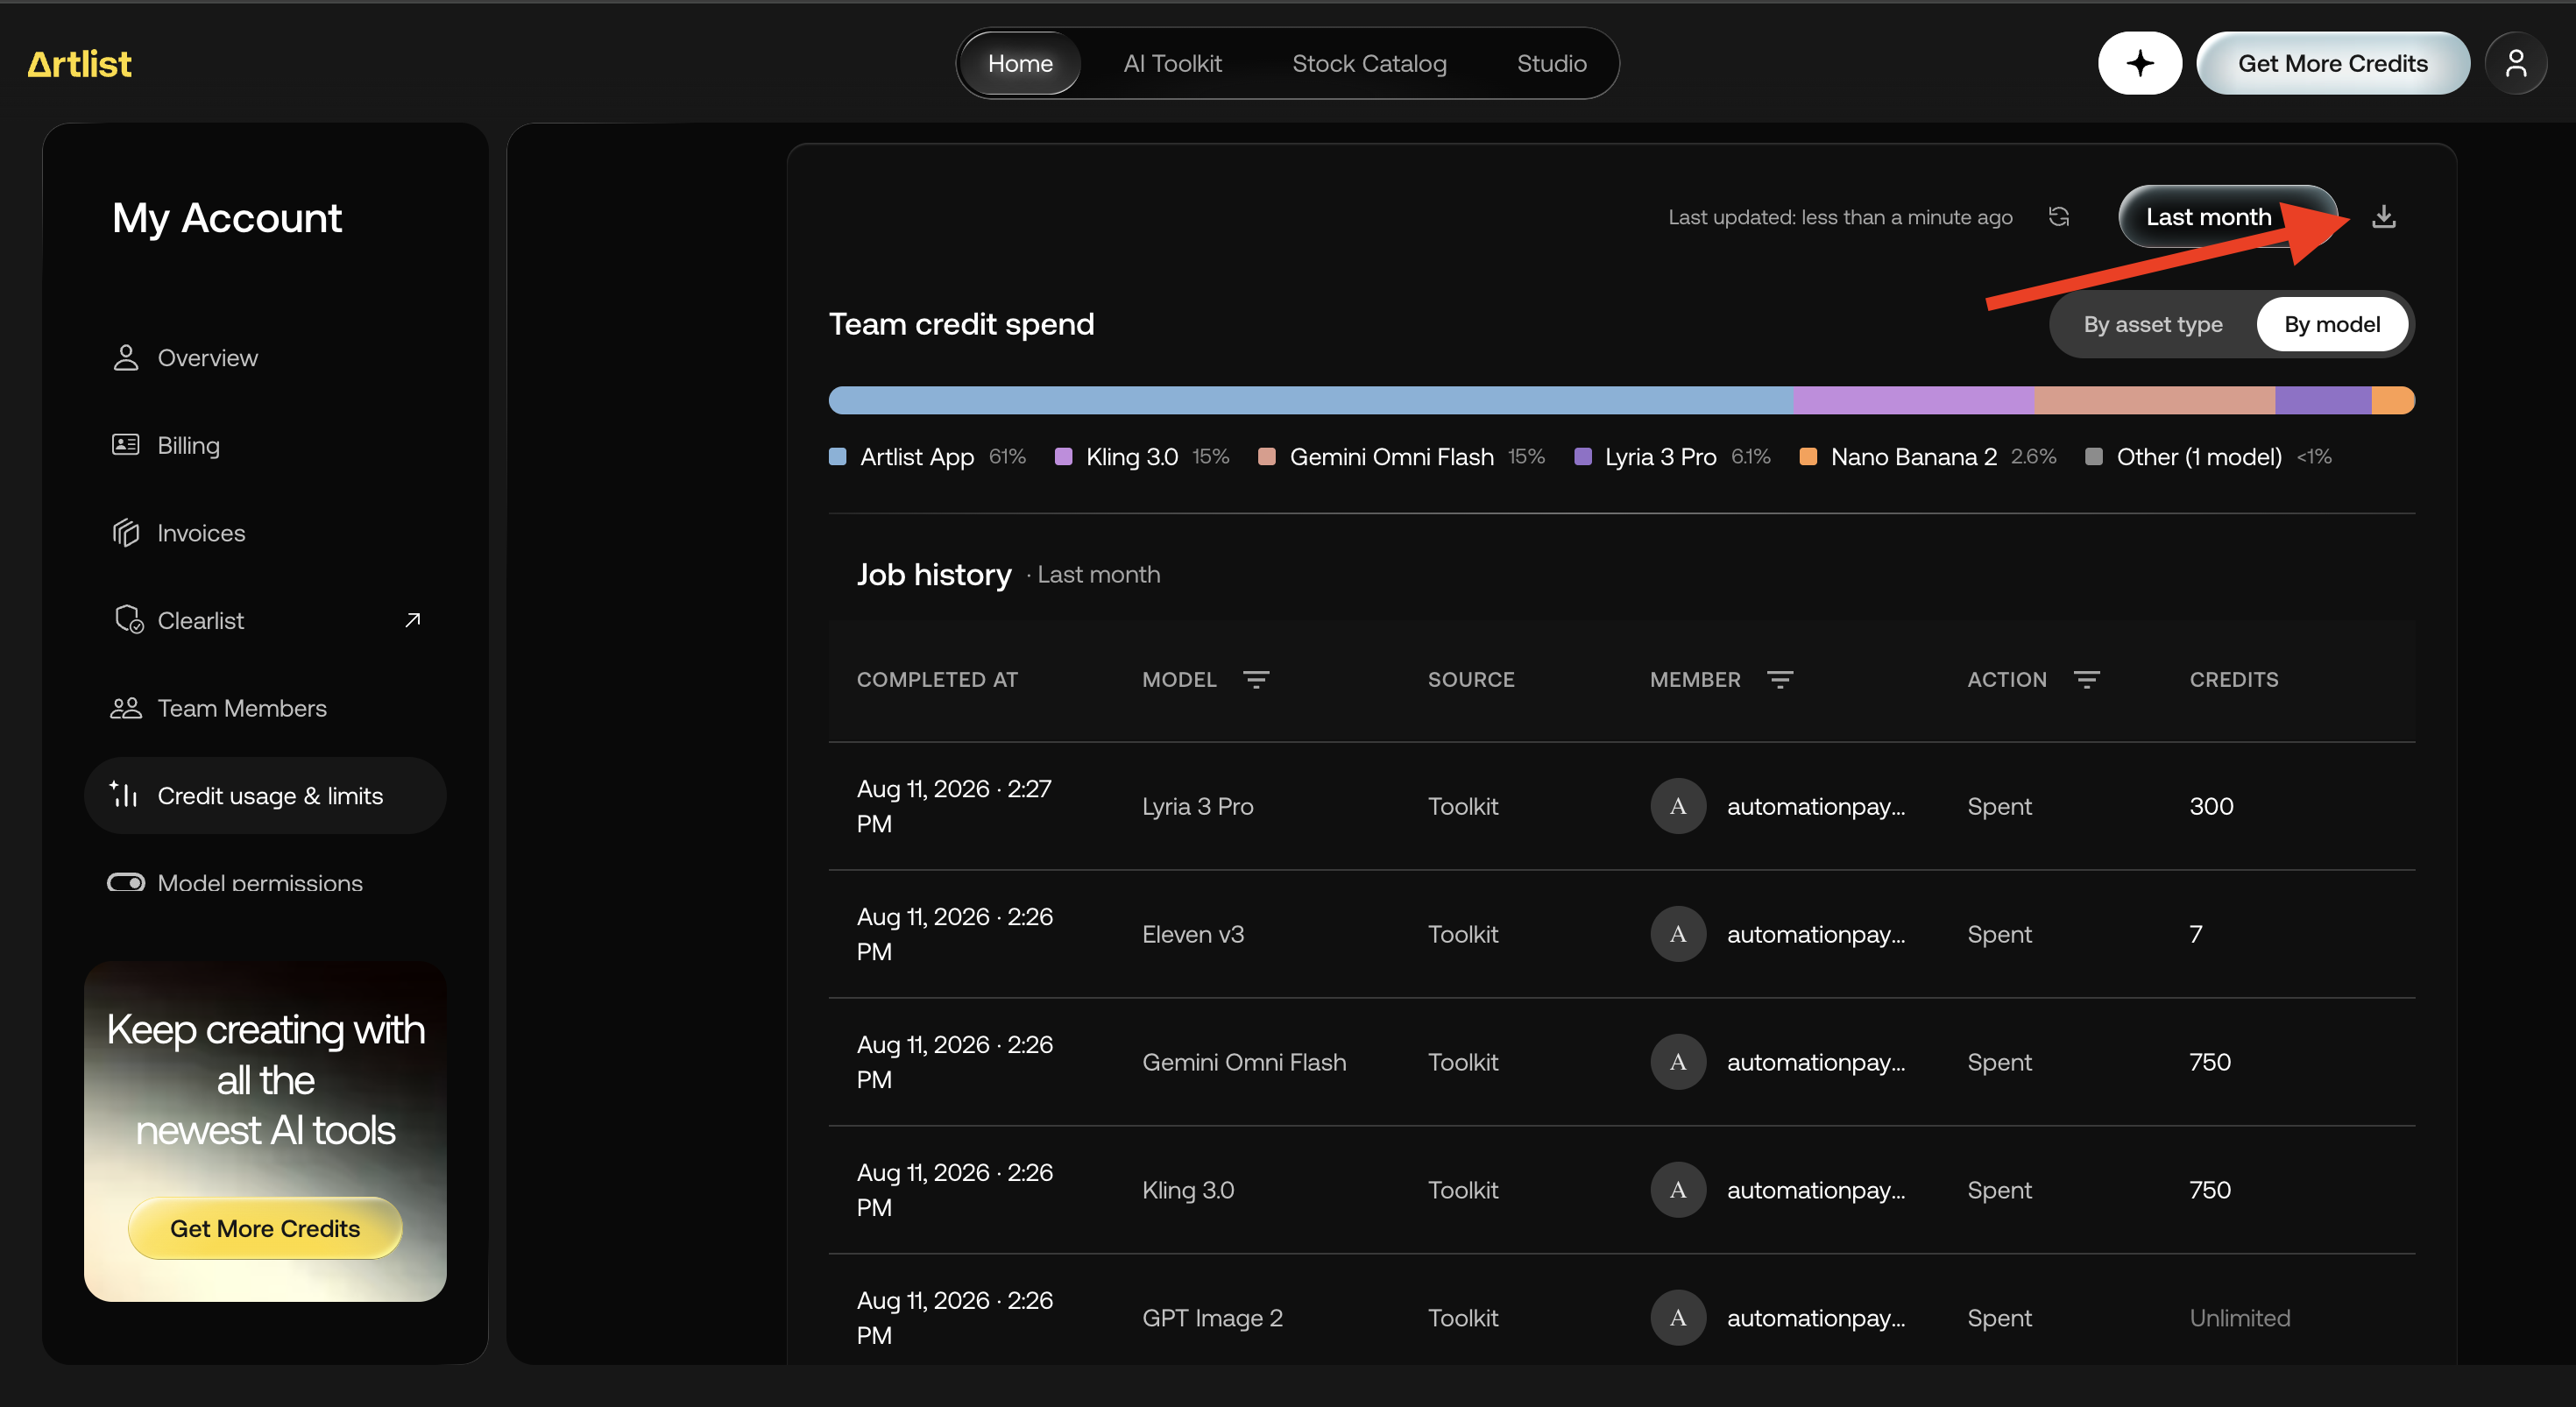Click the Credit usage chart icon
Screen dimensions: 2576x1407
tap(124, 795)
